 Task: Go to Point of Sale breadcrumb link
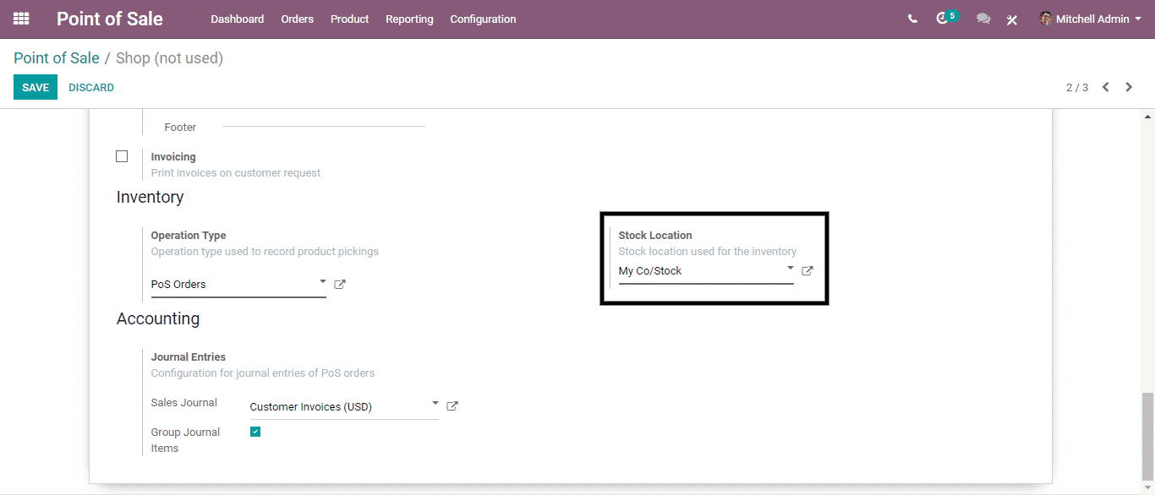(x=57, y=58)
